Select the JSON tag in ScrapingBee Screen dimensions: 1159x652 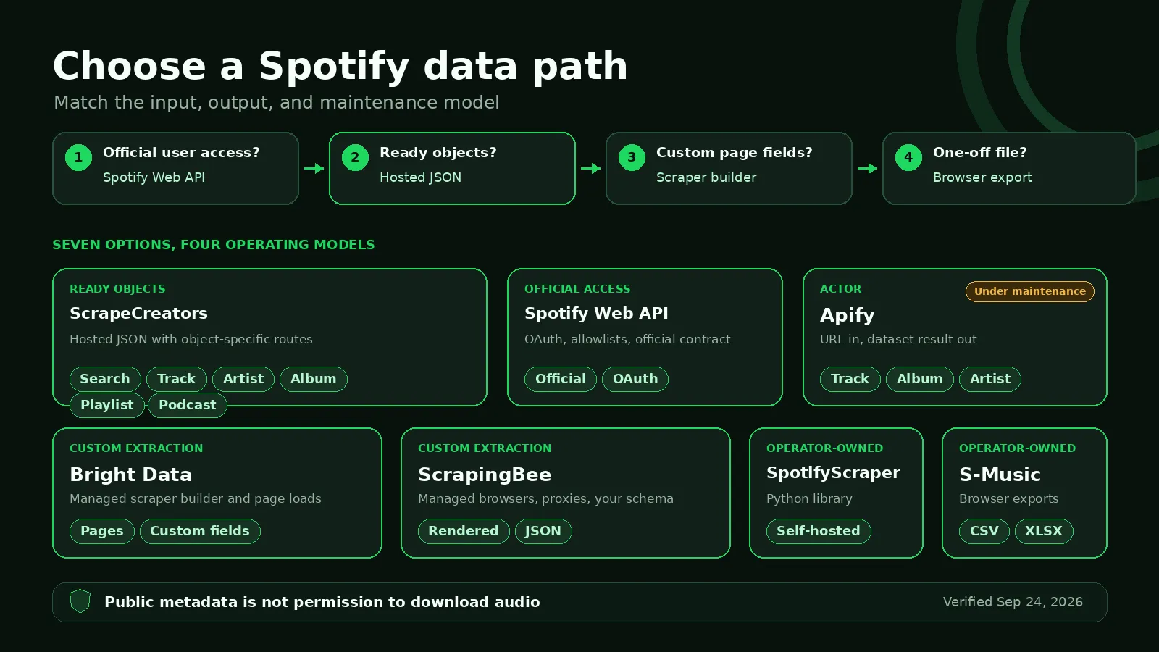coord(543,531)
